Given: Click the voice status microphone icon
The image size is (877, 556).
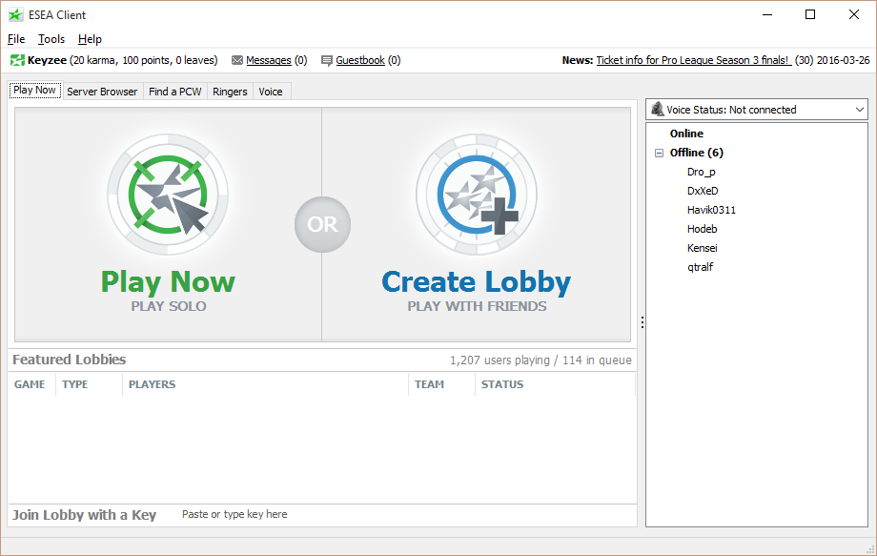Looking at the screenshot, I should [658, 109].
